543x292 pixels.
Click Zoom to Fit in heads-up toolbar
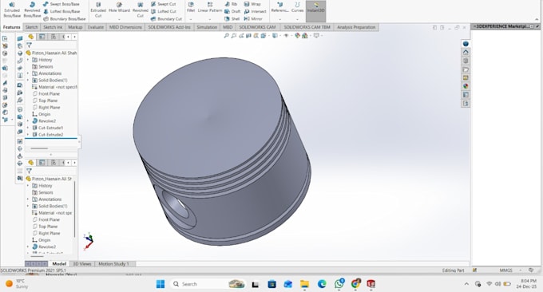[x=226, y=36]
